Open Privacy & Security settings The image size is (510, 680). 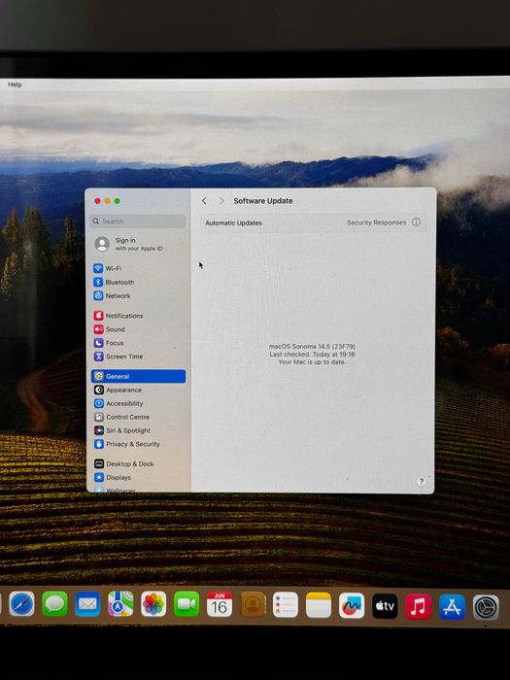pyautogui.click(x=127, y=444)
